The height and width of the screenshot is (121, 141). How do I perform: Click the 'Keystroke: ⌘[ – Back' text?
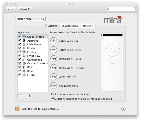click(70, 59)
